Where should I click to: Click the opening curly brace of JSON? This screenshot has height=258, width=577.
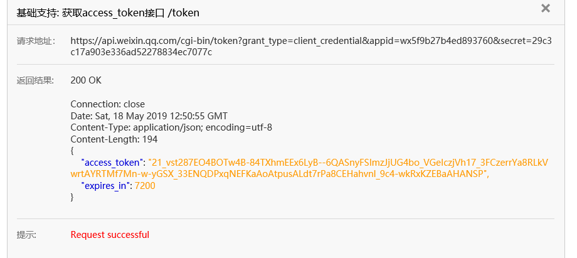coord(73,151)
